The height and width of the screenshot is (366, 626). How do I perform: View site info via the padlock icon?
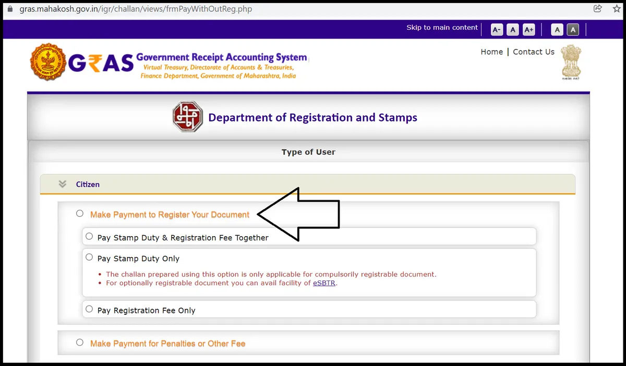coord(9,9)
